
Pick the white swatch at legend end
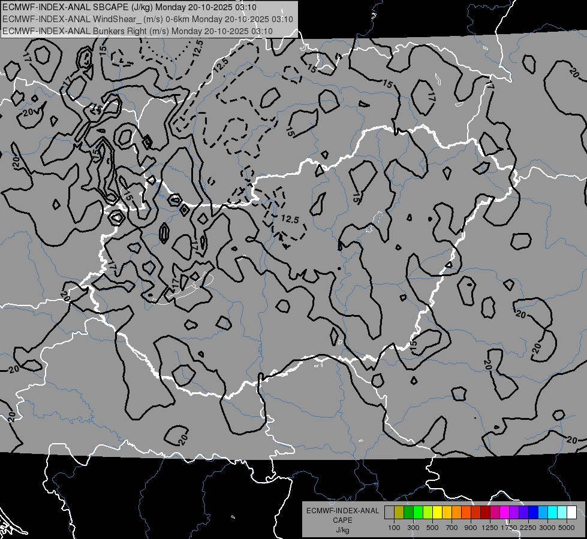571,513
